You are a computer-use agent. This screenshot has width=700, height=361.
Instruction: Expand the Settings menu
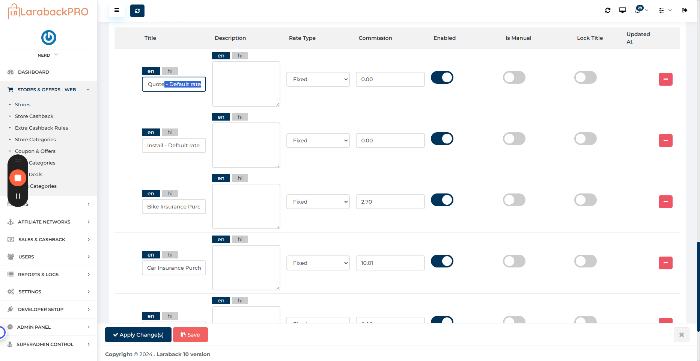click(x=49, y=292)
